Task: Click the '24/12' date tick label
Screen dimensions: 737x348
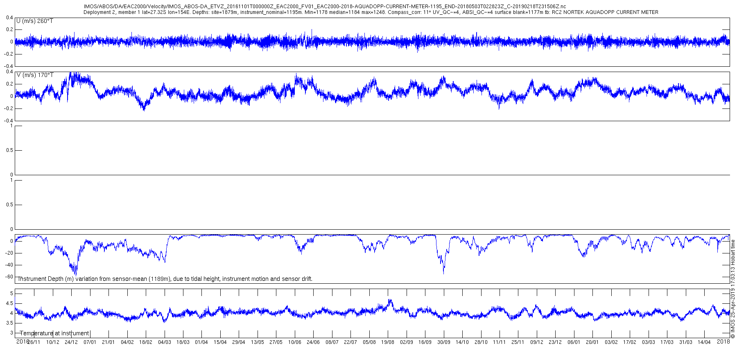Action: pos(71,342)
